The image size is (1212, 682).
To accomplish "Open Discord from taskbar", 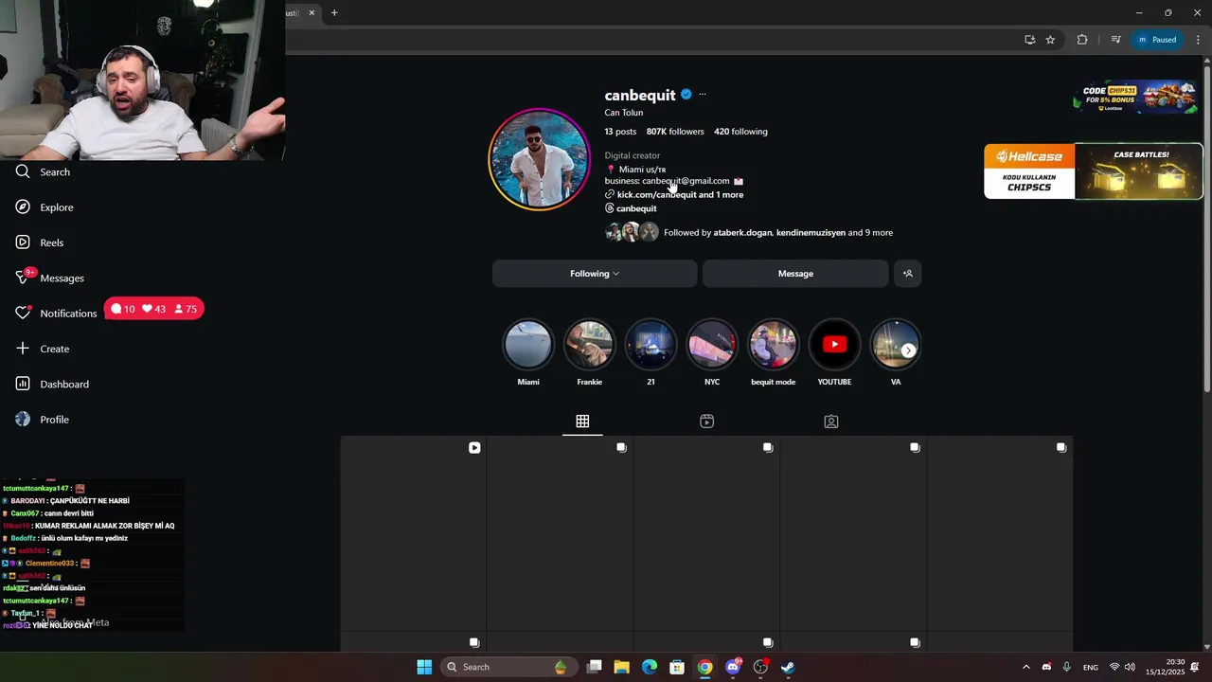I will (x=732, y=667).
